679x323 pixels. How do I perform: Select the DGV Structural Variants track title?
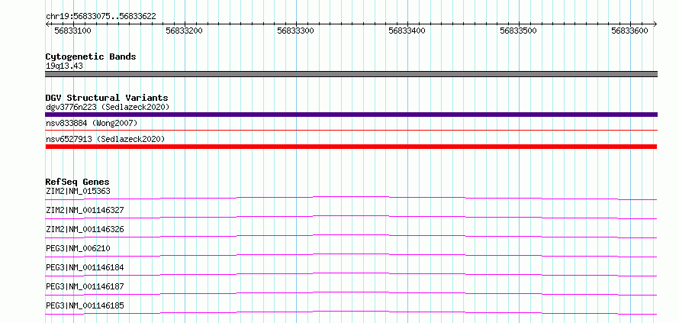[107, 98]
